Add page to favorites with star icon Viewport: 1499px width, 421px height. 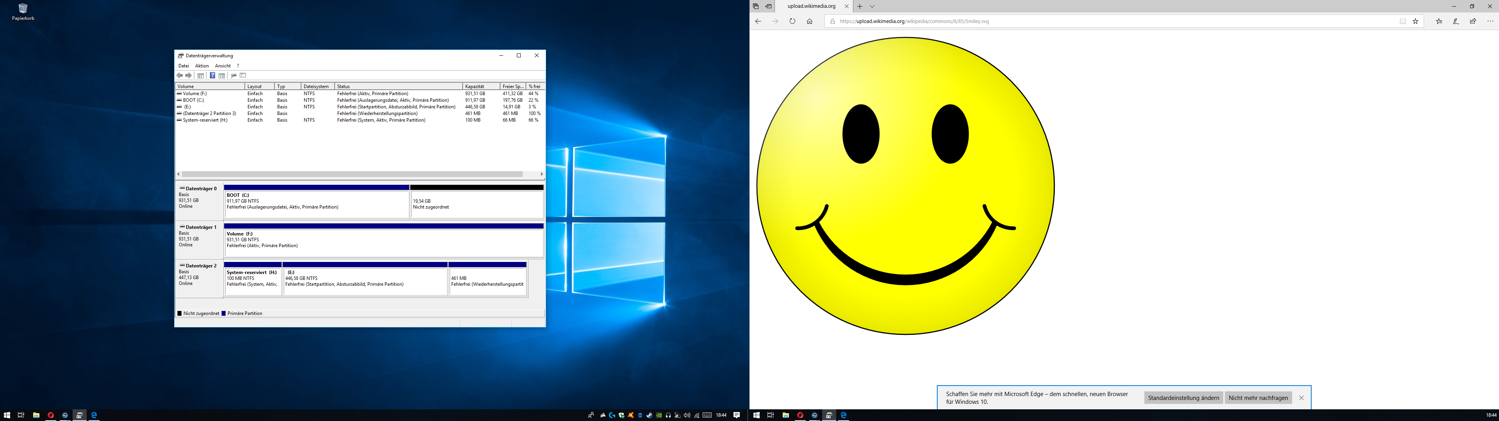click(x=1416, y=21)
